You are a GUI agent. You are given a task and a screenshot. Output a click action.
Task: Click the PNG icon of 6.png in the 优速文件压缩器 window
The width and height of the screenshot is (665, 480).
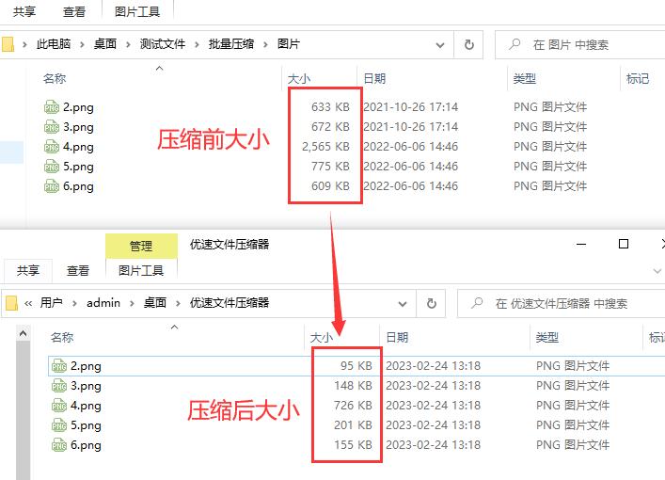[59, 445]
